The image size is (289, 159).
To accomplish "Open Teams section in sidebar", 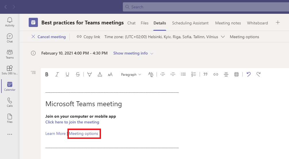I will click(x=10, y=54).
